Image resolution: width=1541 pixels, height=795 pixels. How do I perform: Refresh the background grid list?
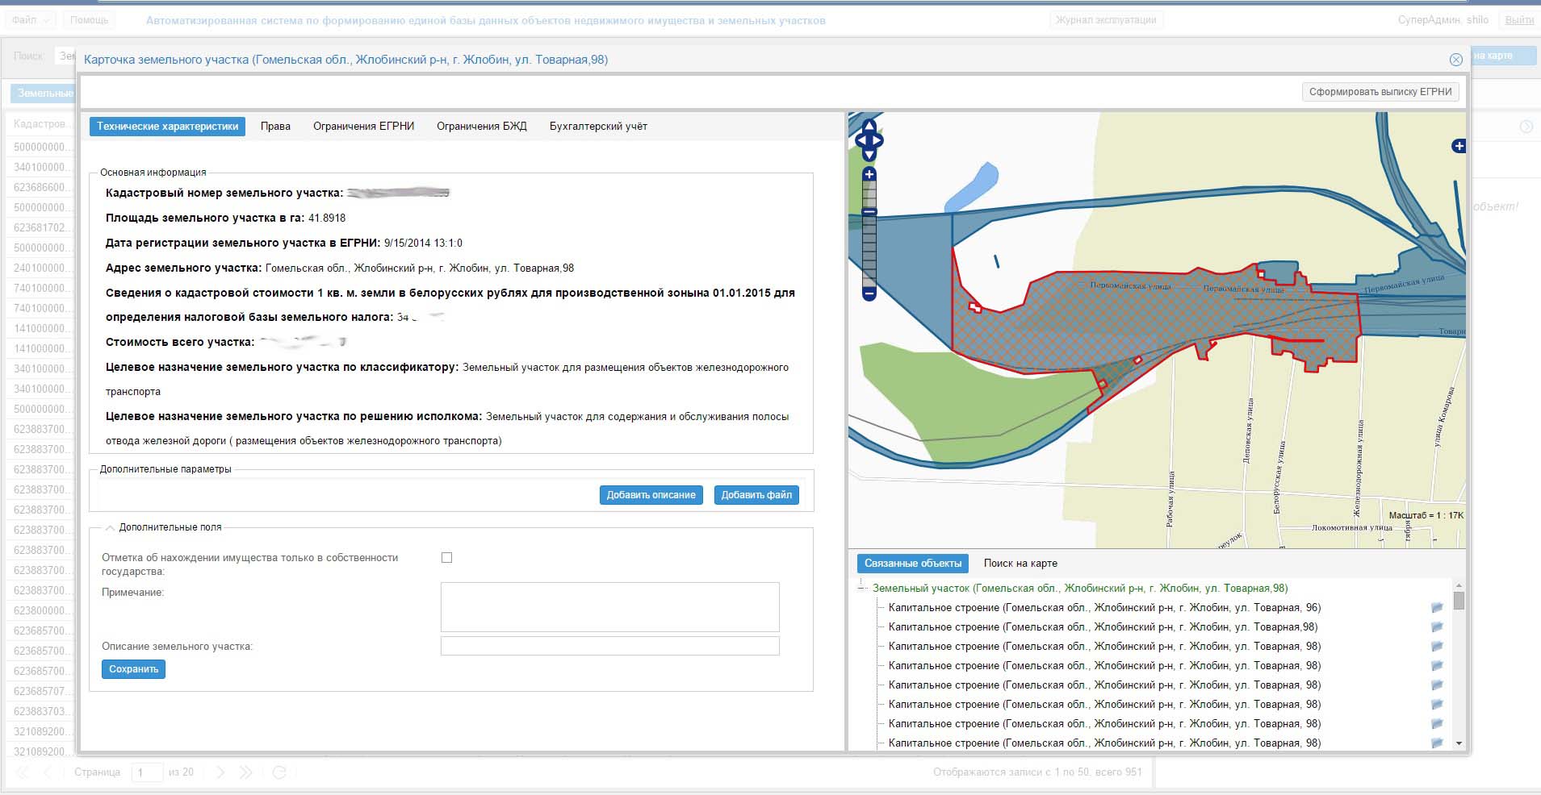click(279, 772)
